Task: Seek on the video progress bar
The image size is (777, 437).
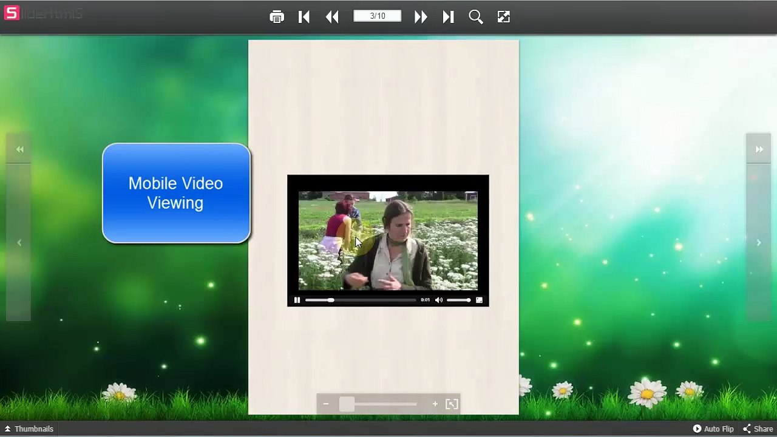Action: pos(361,300)
